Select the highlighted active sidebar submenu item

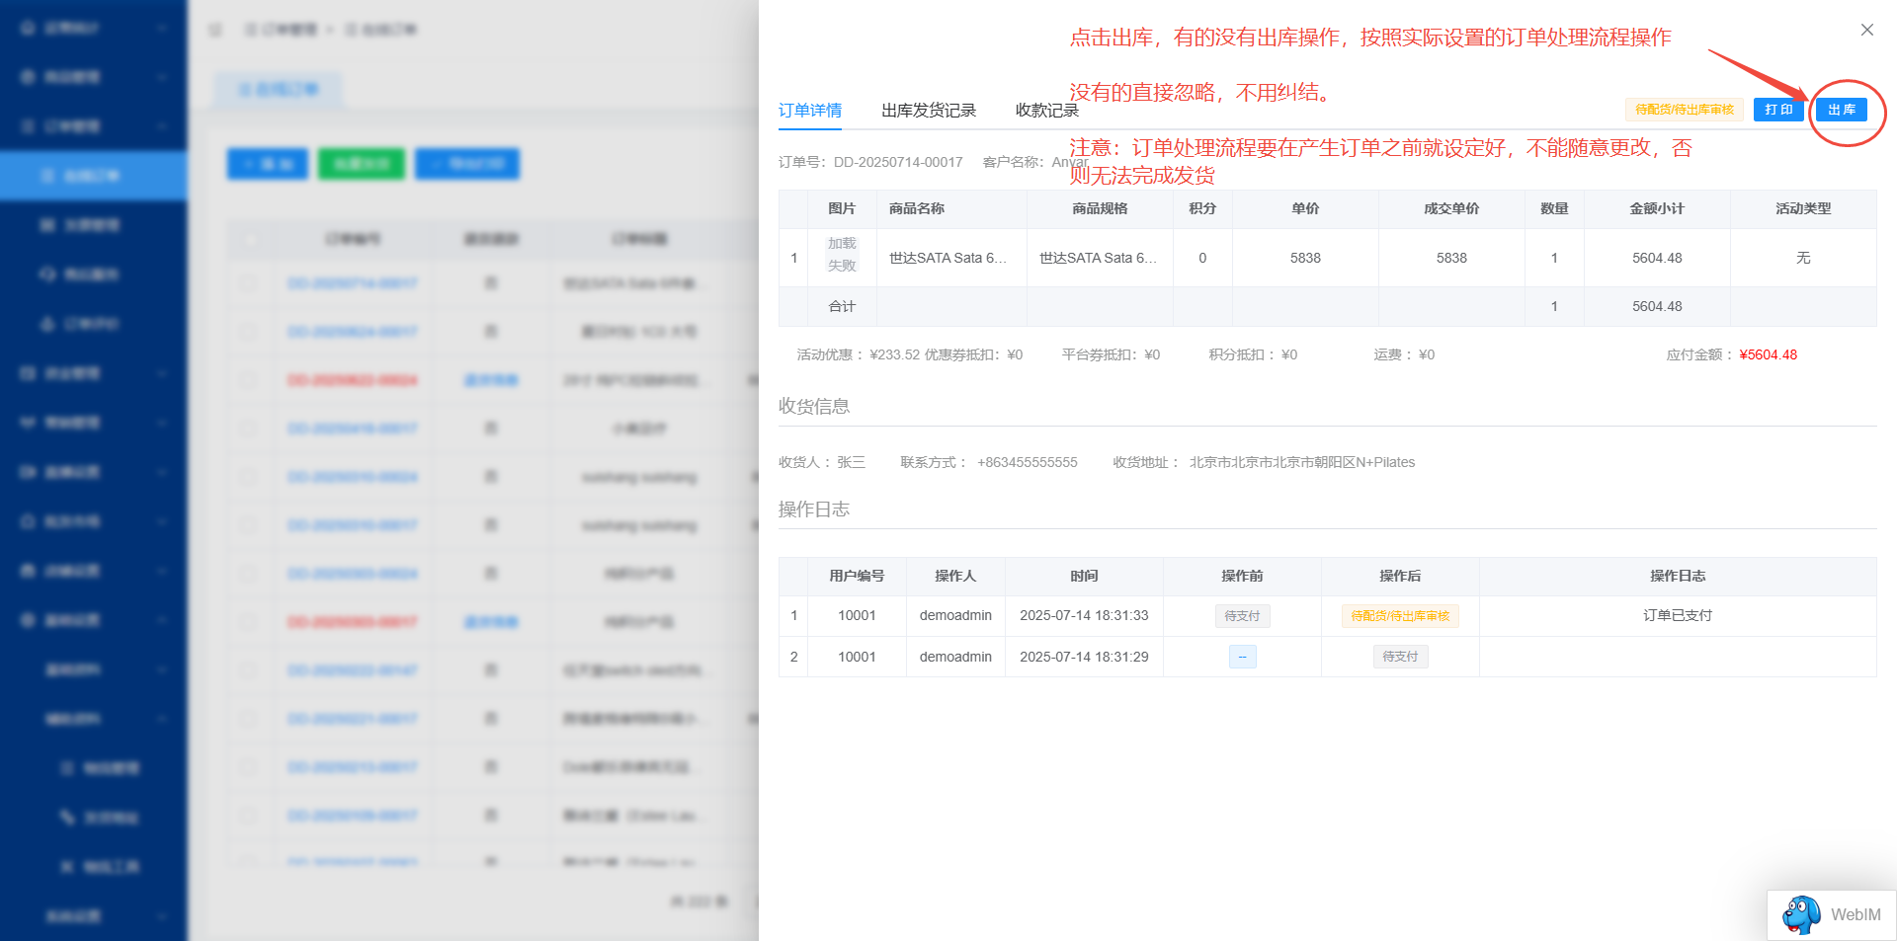(93, 176)
